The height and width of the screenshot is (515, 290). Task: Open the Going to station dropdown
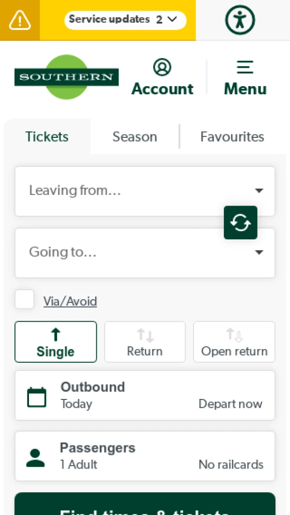pyautogui.click(x=145, y=252)
